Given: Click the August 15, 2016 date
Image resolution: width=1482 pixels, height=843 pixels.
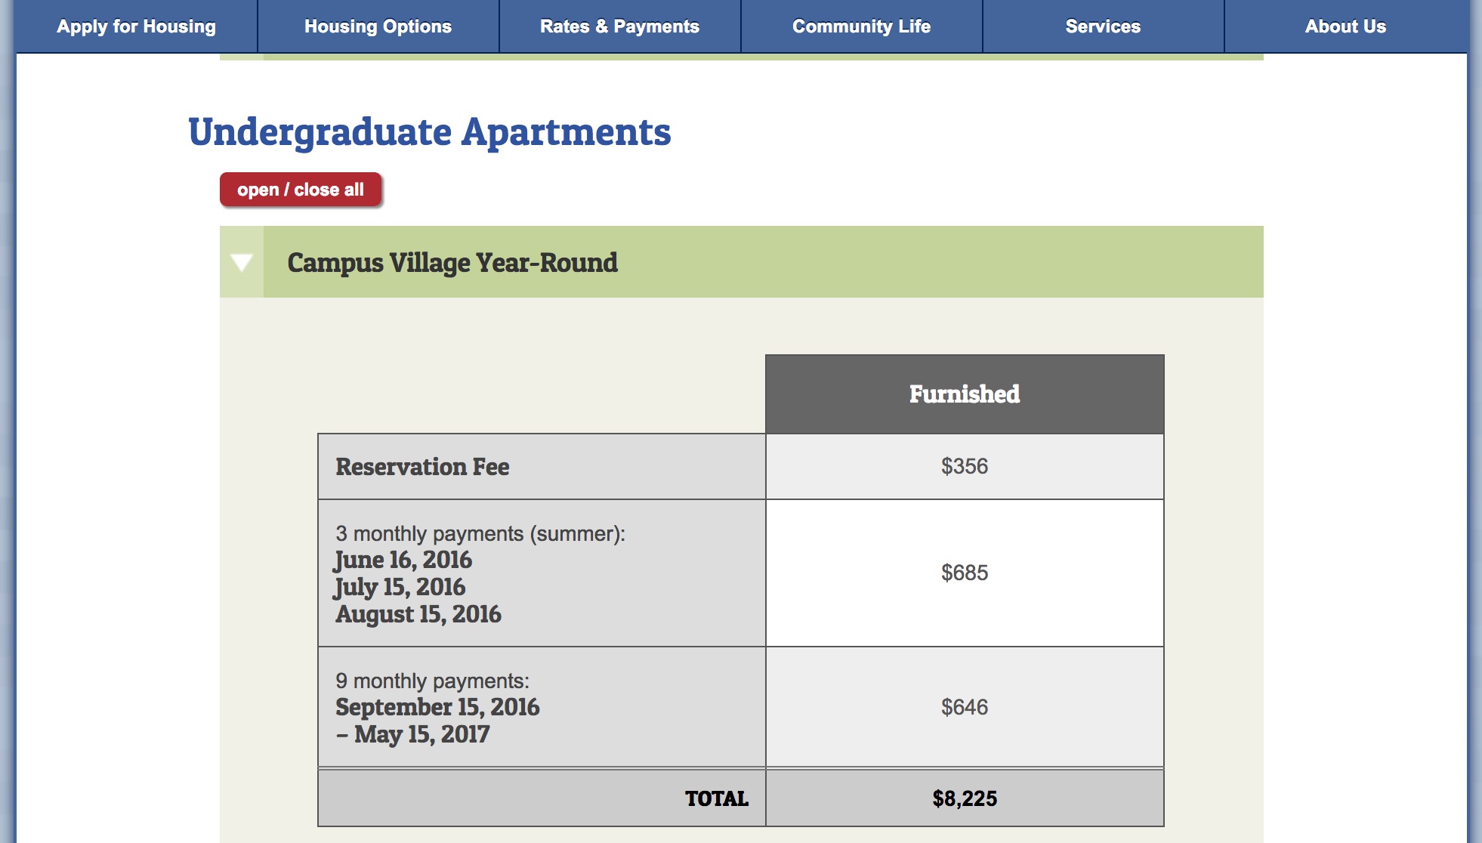Looking at the screenshot, I should [x=418, y=614].
